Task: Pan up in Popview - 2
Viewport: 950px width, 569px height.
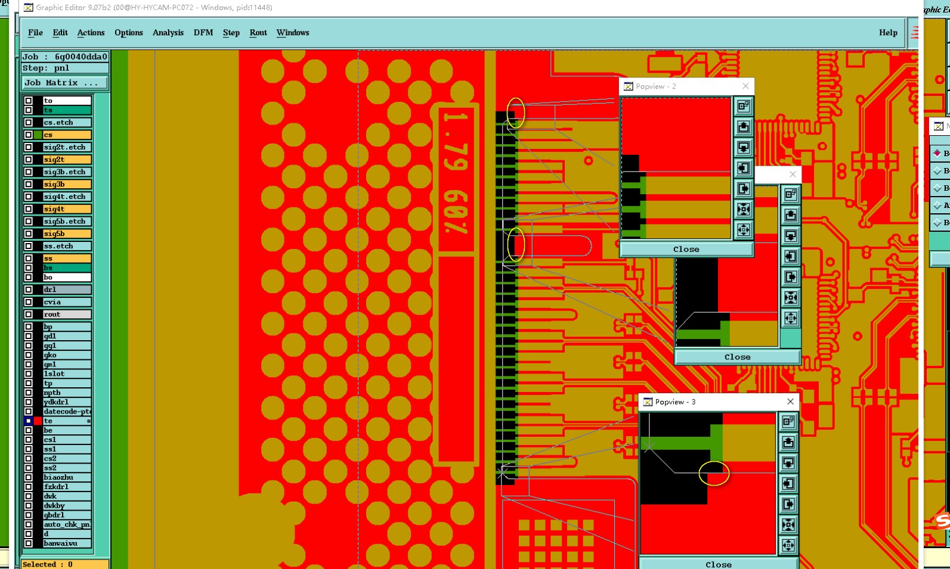Action: 743,127
